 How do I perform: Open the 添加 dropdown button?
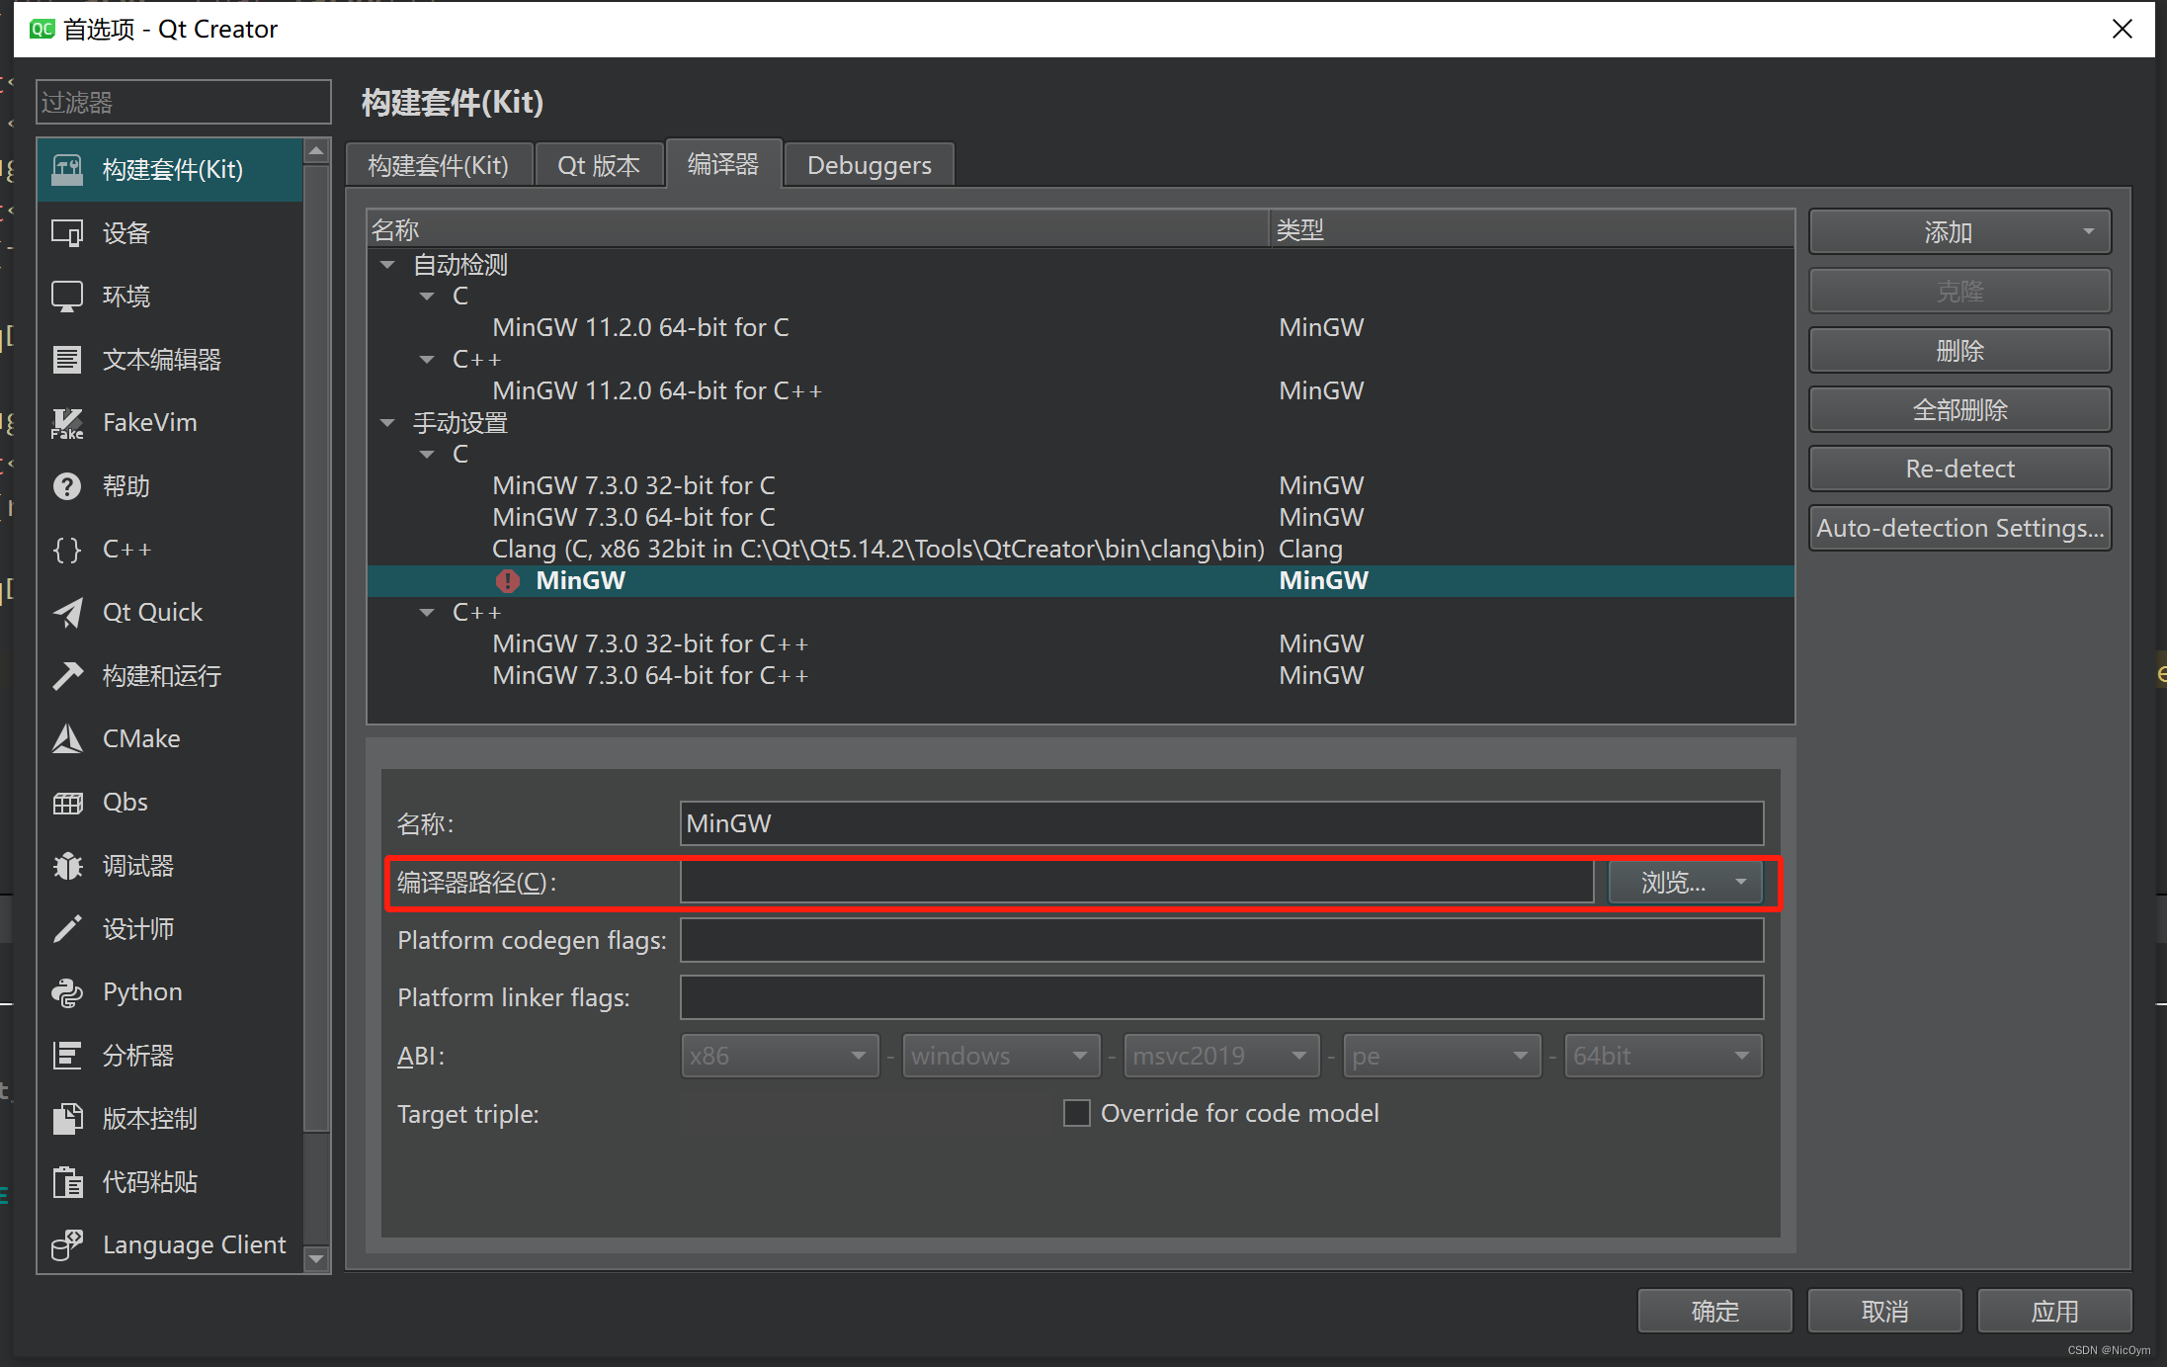point(1959,232)
